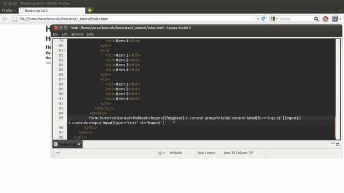Select the Bootstrap tut 2 browser tab

[52, 11]
